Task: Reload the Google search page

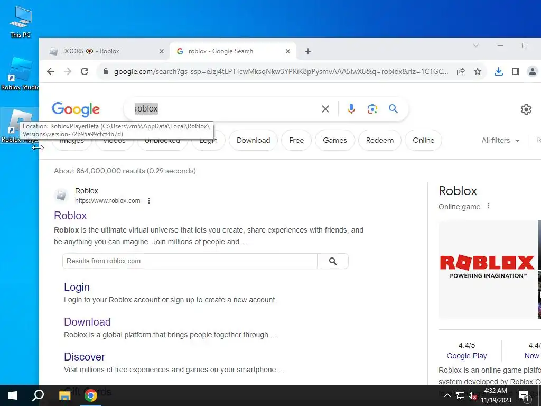Action: (x=85, y=71)
